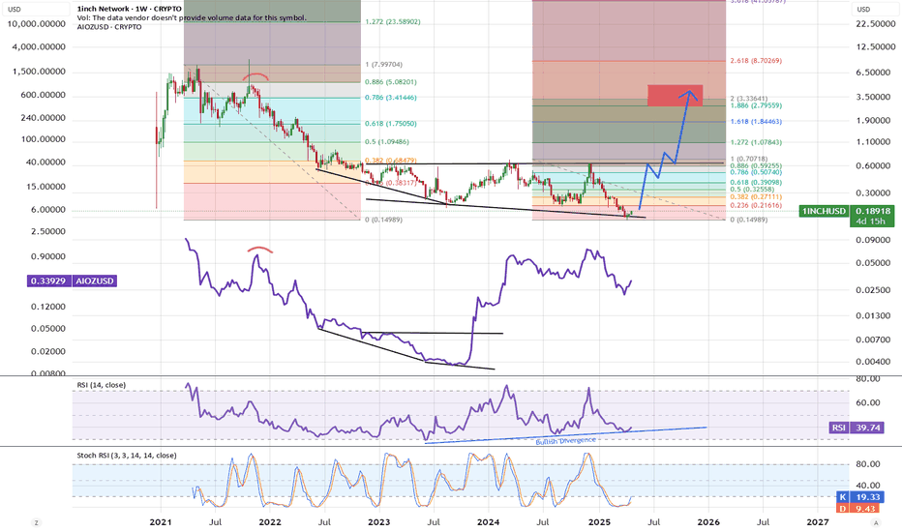Click the 2023 time axis label
This screenshot has height=532, width=902.
tap(378, 522)
